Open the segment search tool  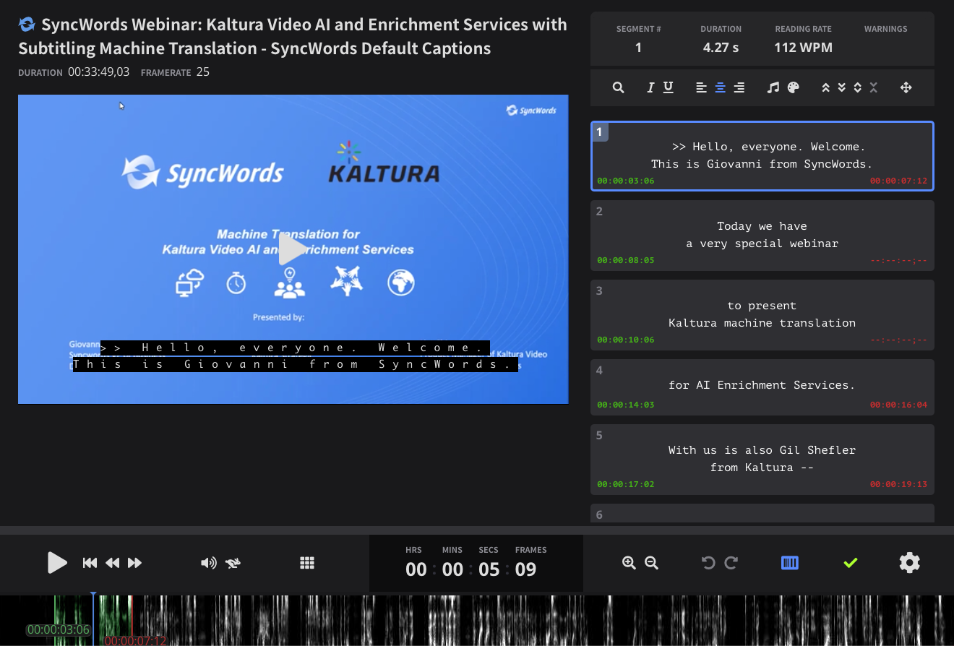pos(618,87)
